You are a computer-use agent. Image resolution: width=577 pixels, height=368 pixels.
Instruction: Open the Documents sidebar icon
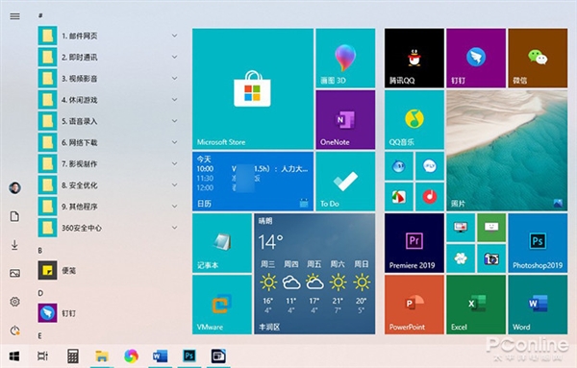[14, 216]
